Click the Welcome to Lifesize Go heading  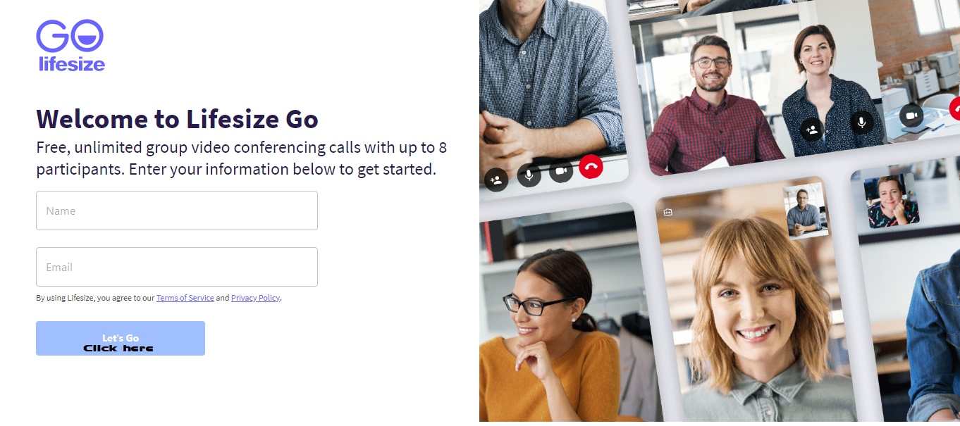tap(177, 119)
